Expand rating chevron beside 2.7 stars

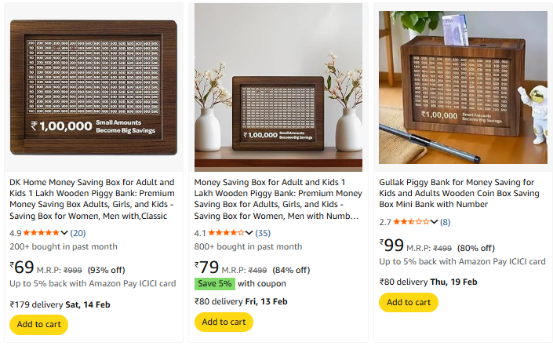(x=434, y=222)
